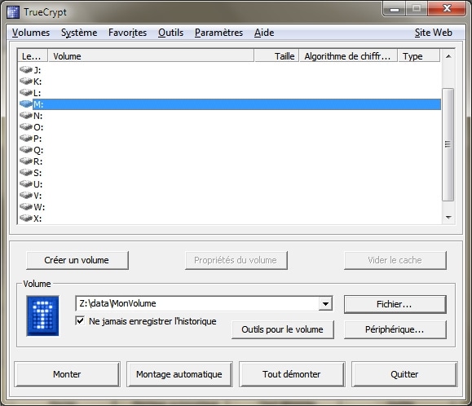Click the Taille column header
The height and width of the screenshot is (406, 472).
tap(276, 56)
